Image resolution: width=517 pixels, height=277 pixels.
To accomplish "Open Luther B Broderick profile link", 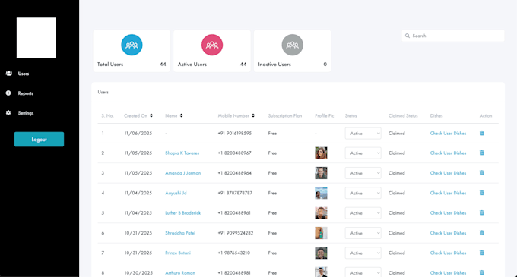I will (182, 212).
